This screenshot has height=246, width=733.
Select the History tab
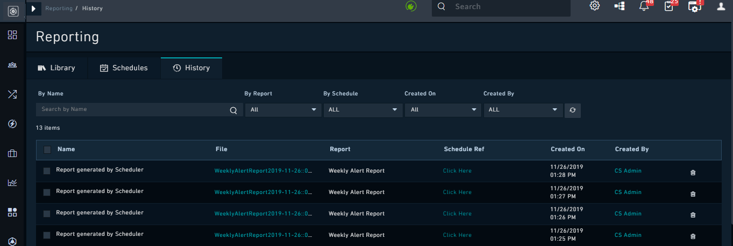(x=191, y=68)
